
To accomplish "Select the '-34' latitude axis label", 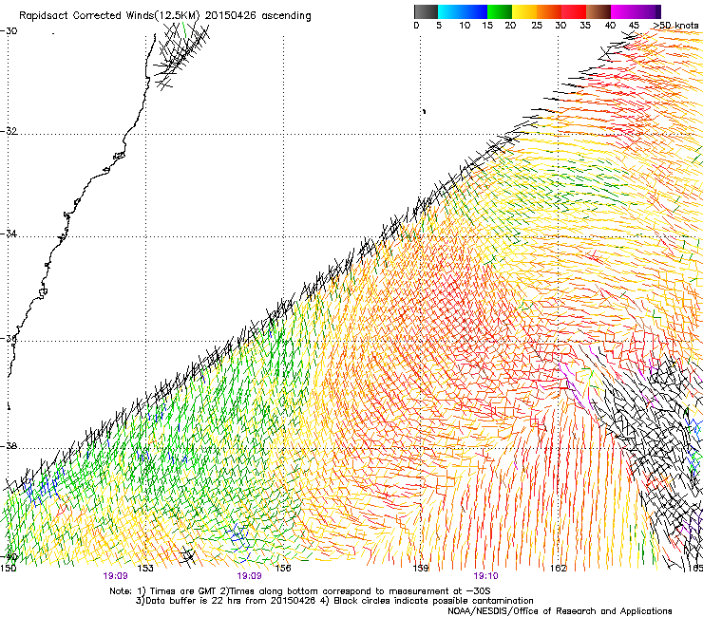I will 9,234.
